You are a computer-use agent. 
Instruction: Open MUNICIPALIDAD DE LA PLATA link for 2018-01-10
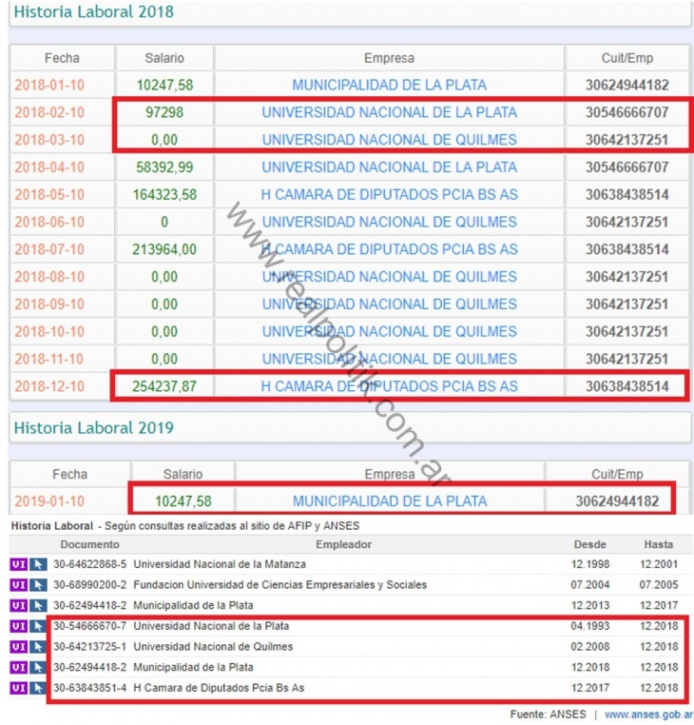pyautogui.click(x=389, y=85)
